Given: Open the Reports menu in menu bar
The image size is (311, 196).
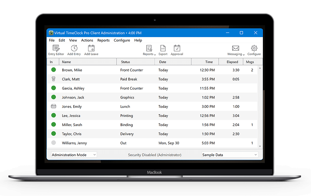Looking at the screenshot, I should (x=103, y=40).
